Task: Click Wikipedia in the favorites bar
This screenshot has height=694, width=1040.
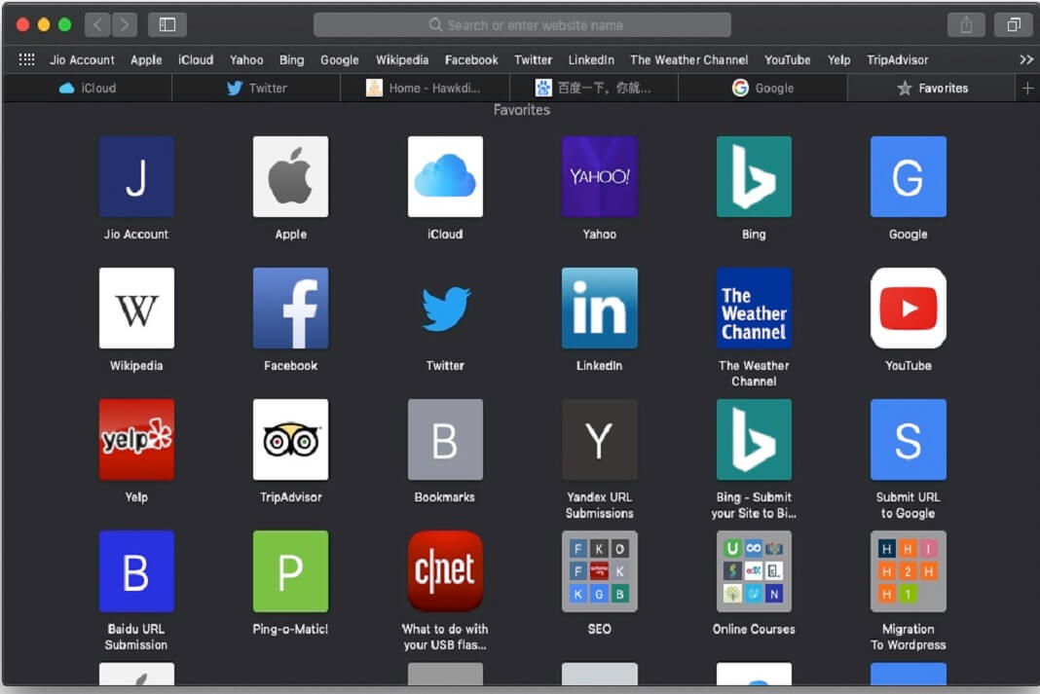Action: tap(402, 59)
